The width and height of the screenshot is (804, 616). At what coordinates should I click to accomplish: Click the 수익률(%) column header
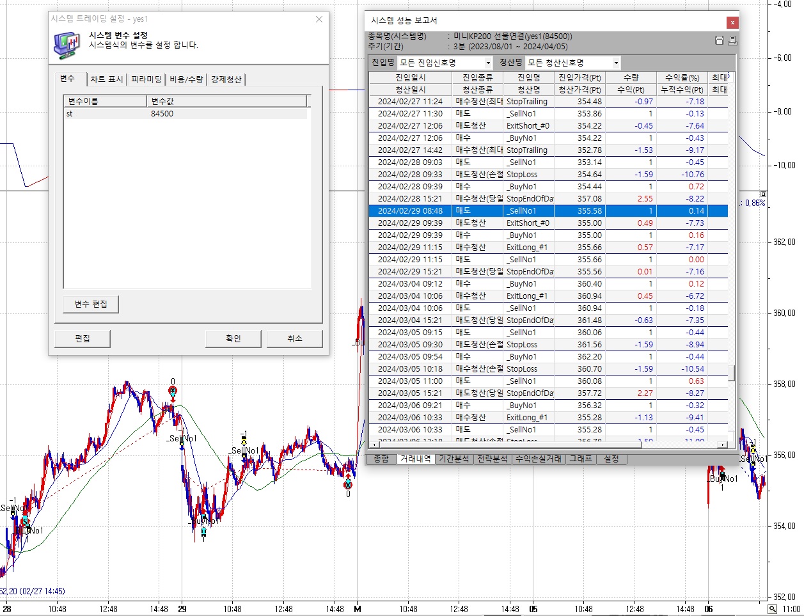682,77
